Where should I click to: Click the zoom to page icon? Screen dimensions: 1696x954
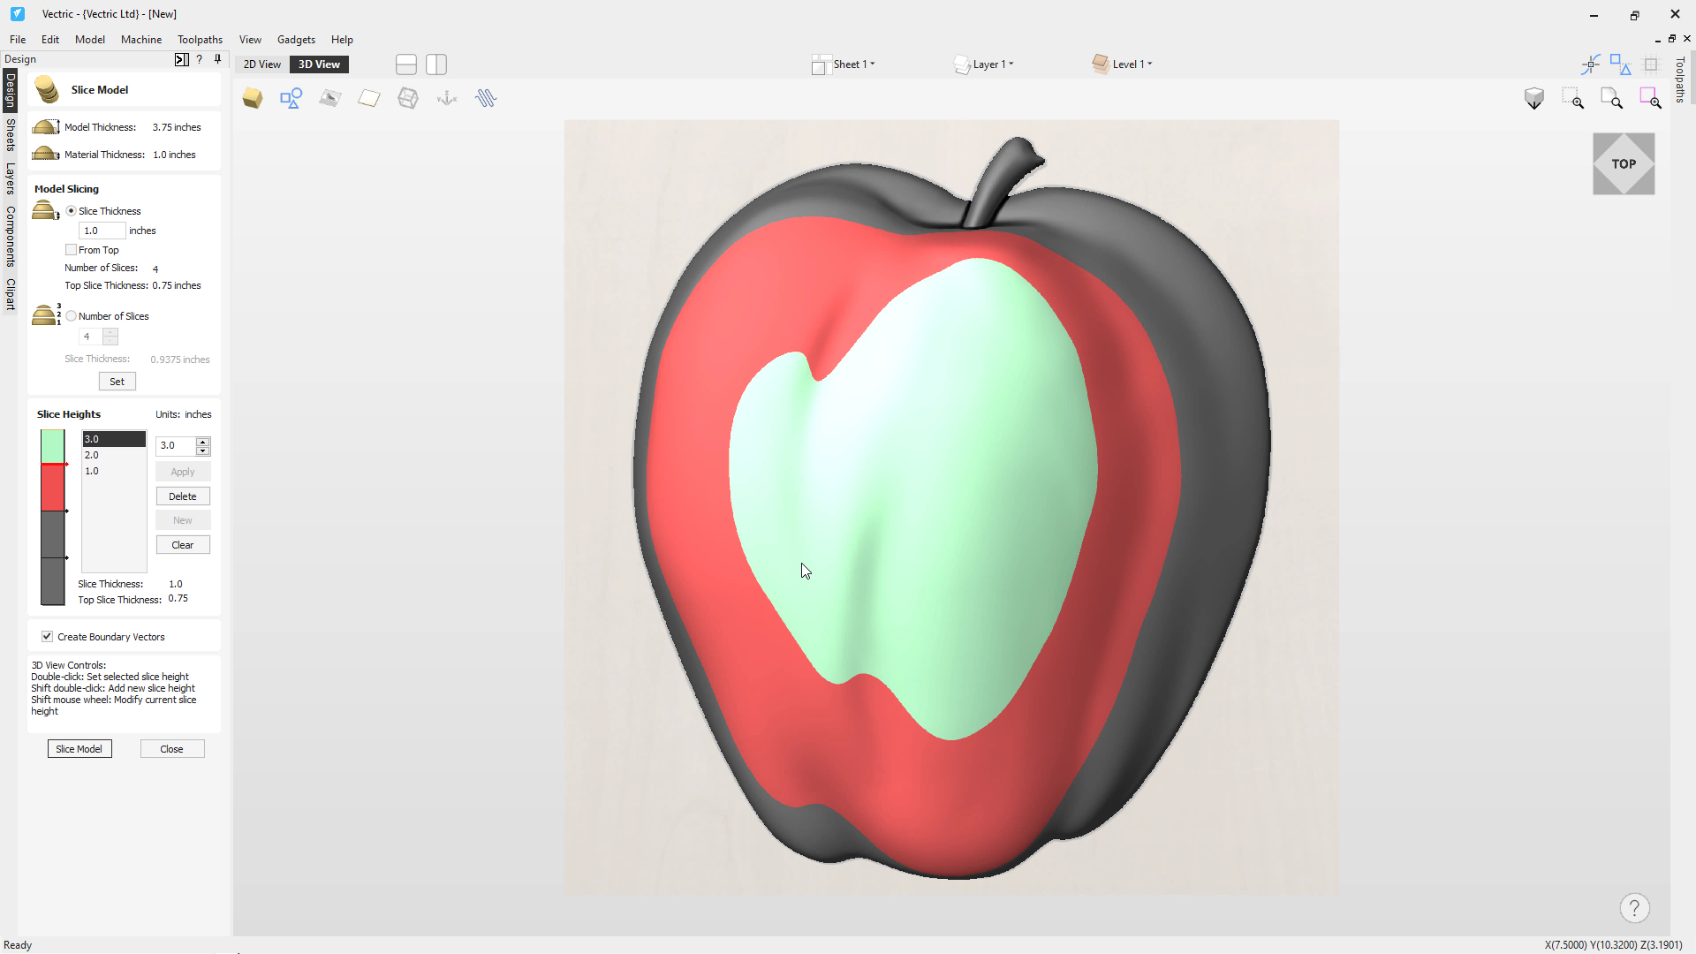coord(1611,98)
